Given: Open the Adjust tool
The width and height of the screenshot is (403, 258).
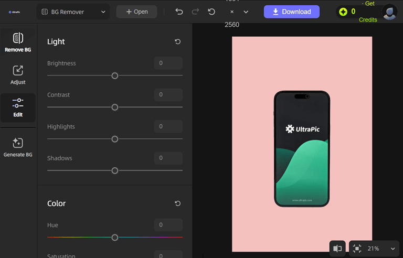Looking at the screenshot, I should click(18, 75).
